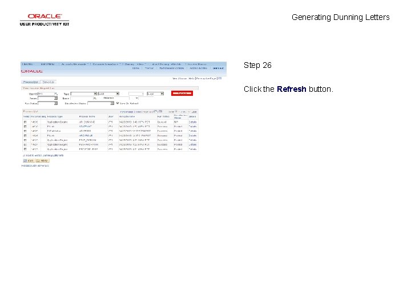Click the Process Name column header
Image resolution: width=411 pixels, height=308 pixels.
[87, 116]
